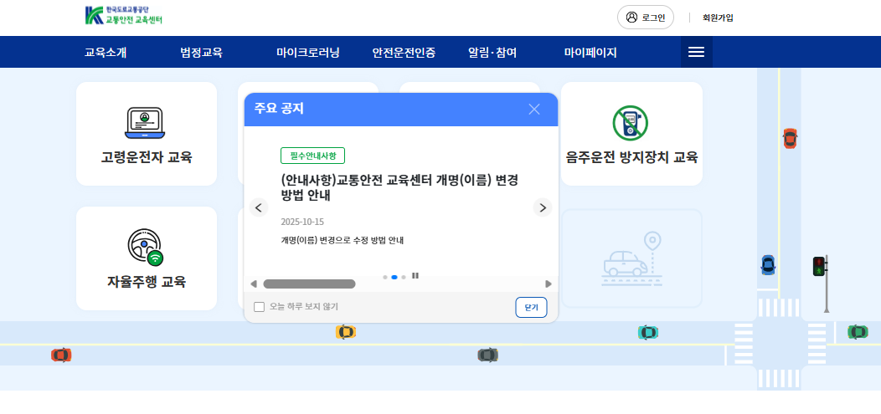Image resolution: width=881 pixels, height=414 pixels.
Task: Go to third notice slide dot
Action: 404,277
